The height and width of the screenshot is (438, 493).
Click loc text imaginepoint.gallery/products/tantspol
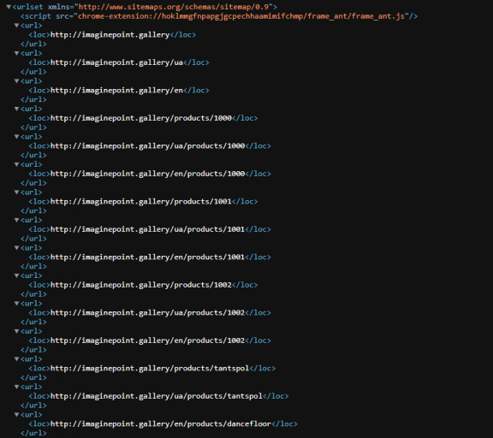pos(150,368)
